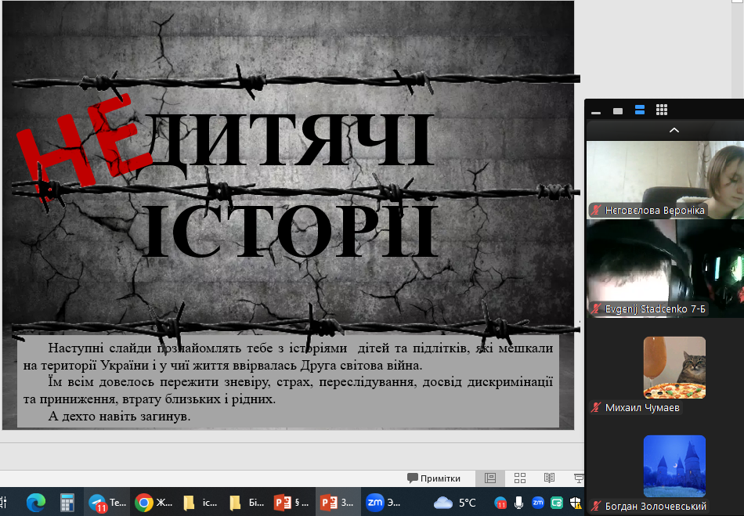Click the name label Михаил Чумаев

coord(642,407)
